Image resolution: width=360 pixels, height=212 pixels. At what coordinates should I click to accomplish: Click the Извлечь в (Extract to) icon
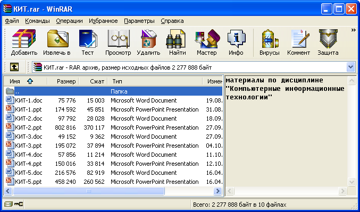[57, 39]
